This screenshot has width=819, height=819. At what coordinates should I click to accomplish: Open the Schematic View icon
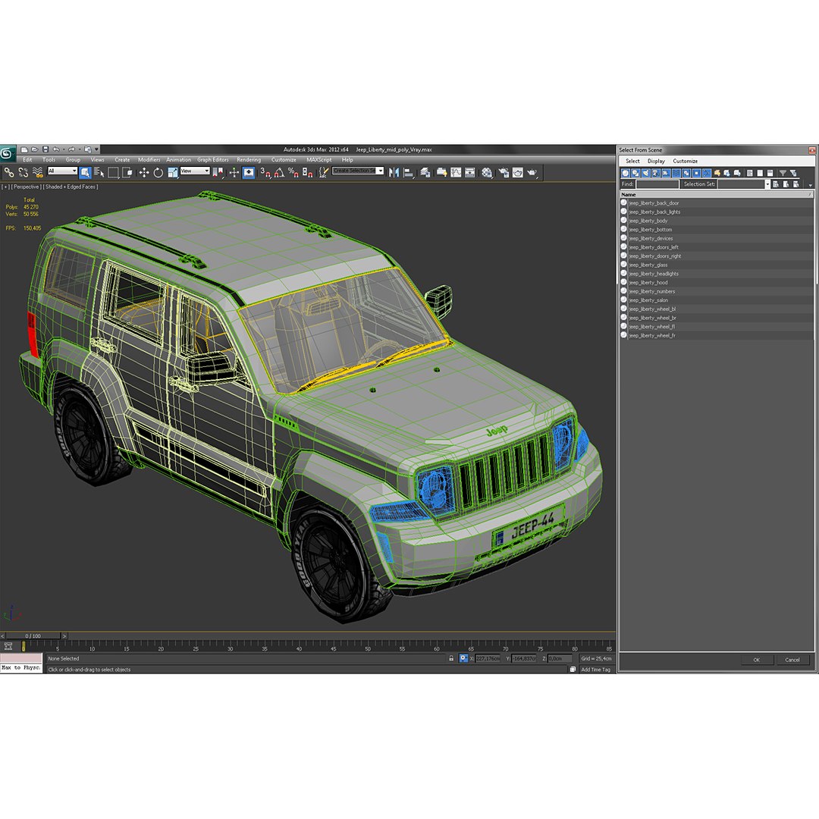469,172
